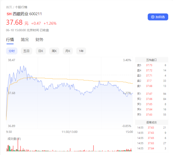This screenshot has width=173, height=155.
Task: Click the 成交量(手) volume chart label
Action: coord(14,139)
